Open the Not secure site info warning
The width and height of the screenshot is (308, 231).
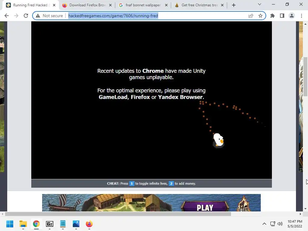pos(49,16)
